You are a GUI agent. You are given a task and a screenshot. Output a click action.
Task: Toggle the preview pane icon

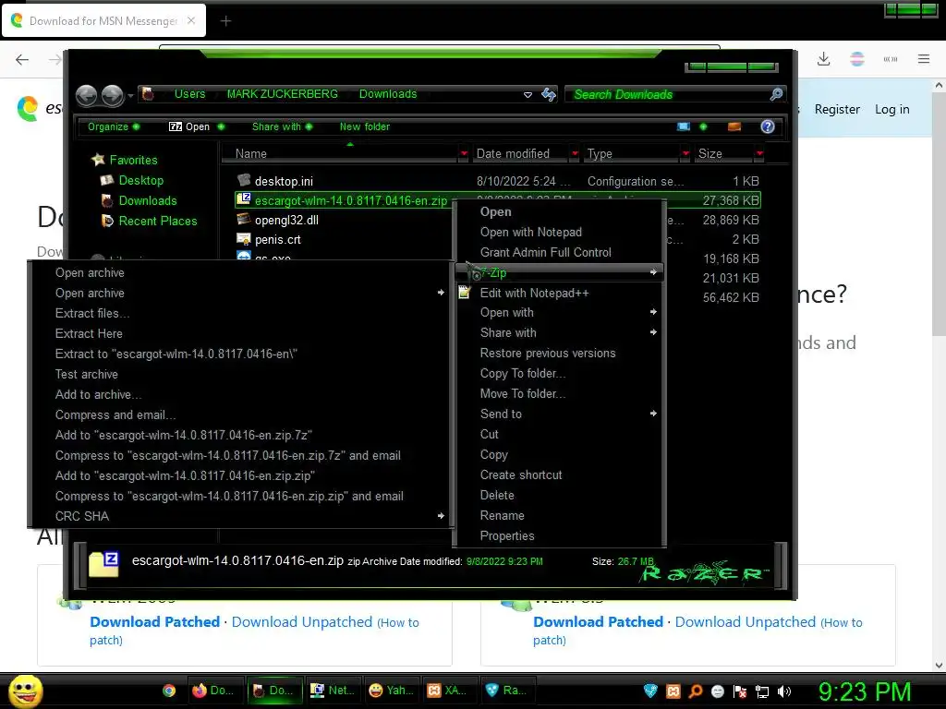point(734,126)
